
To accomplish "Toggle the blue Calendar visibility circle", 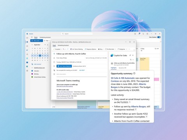I will pyautogui.click(x=32, y=71).
